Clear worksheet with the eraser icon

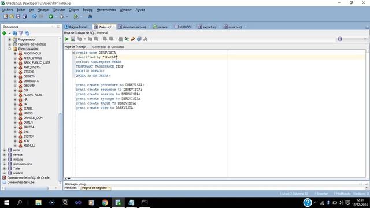(133, 39)
